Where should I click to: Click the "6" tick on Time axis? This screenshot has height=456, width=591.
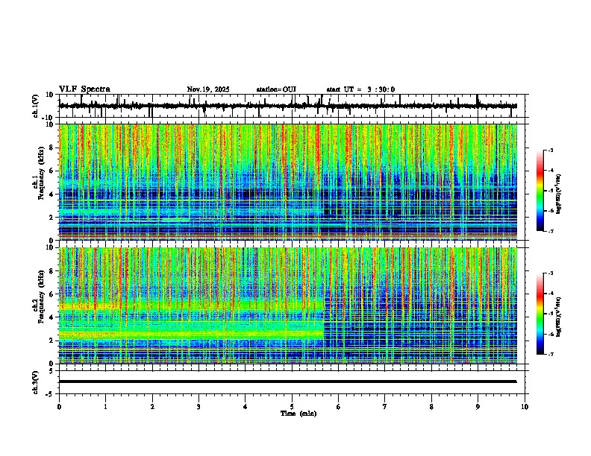click(339, 407)
